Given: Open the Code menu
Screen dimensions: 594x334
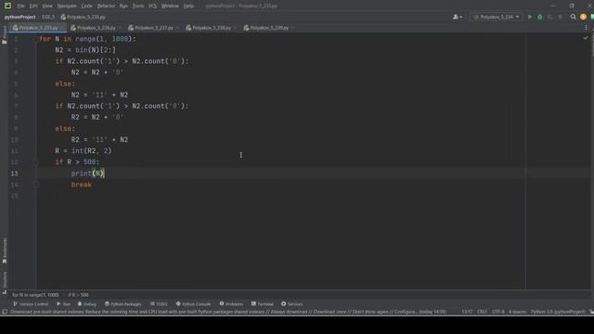Looking at the screenshot, I should pos(86,6).
